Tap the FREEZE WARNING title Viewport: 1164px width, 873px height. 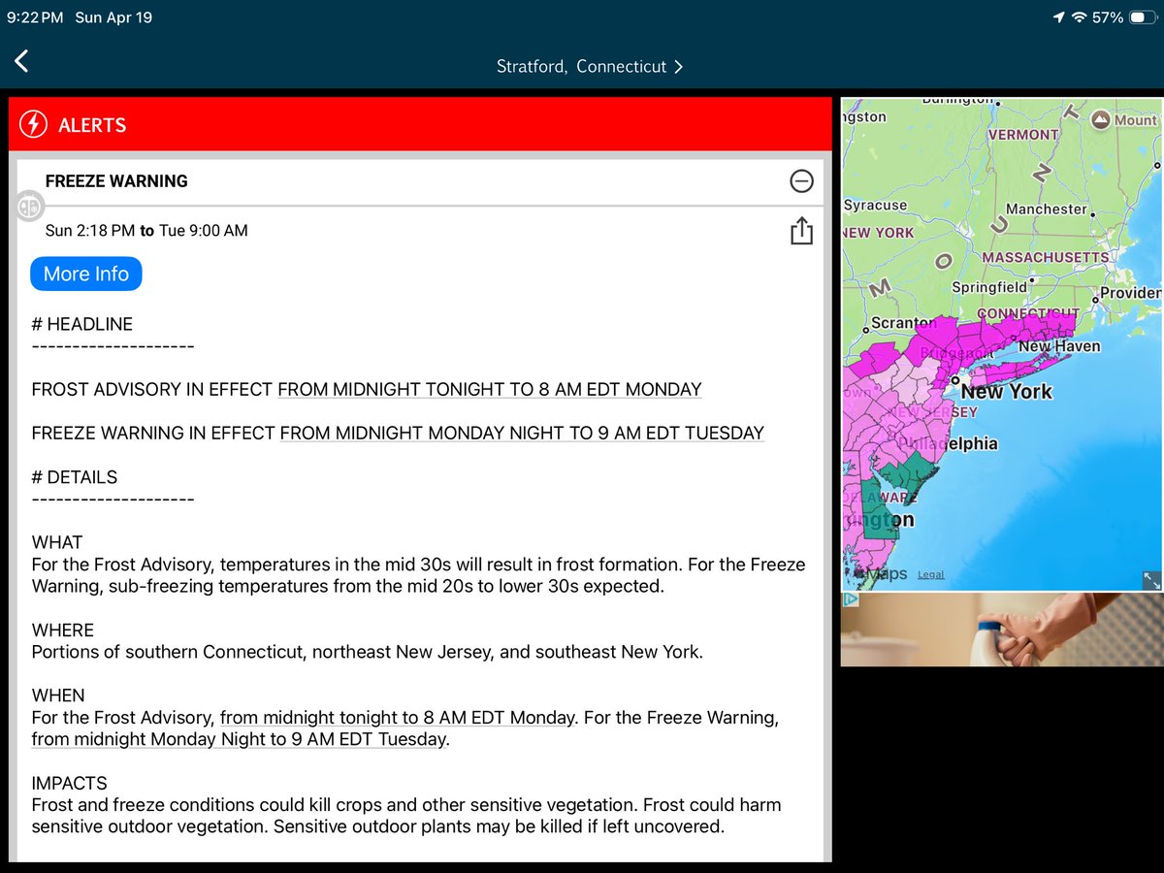tap(116, 181)
